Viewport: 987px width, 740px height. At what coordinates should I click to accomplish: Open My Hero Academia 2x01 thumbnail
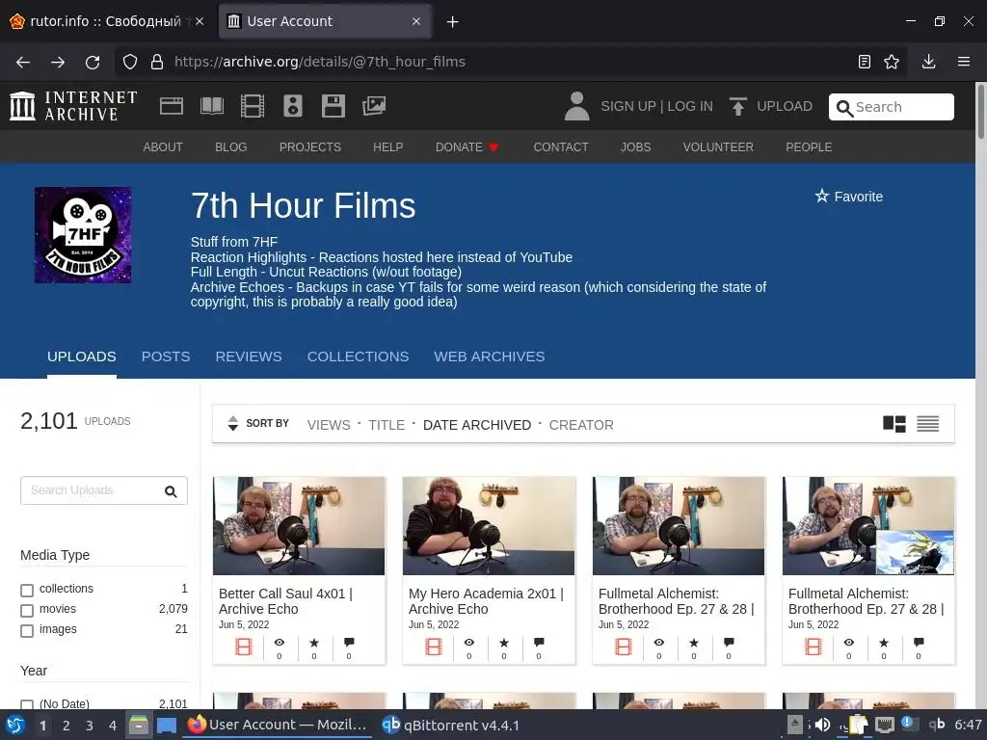pyautogui.click(x=489, y=526)
